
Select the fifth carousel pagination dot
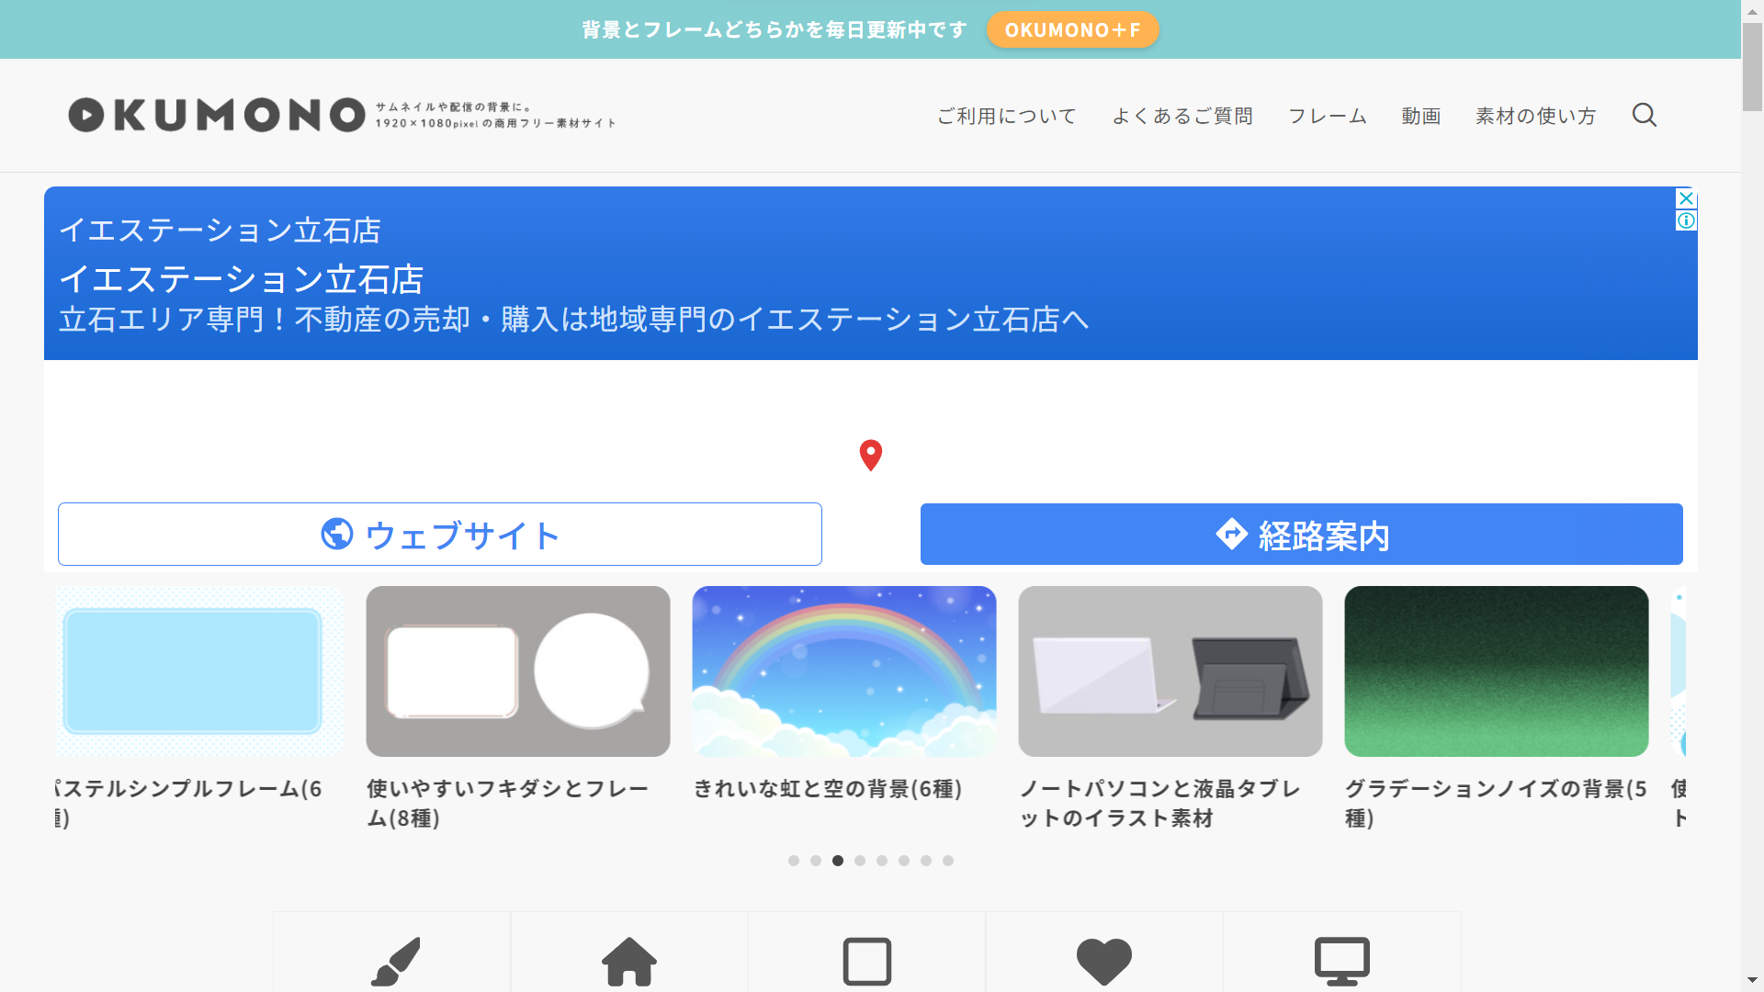[881, 861]
